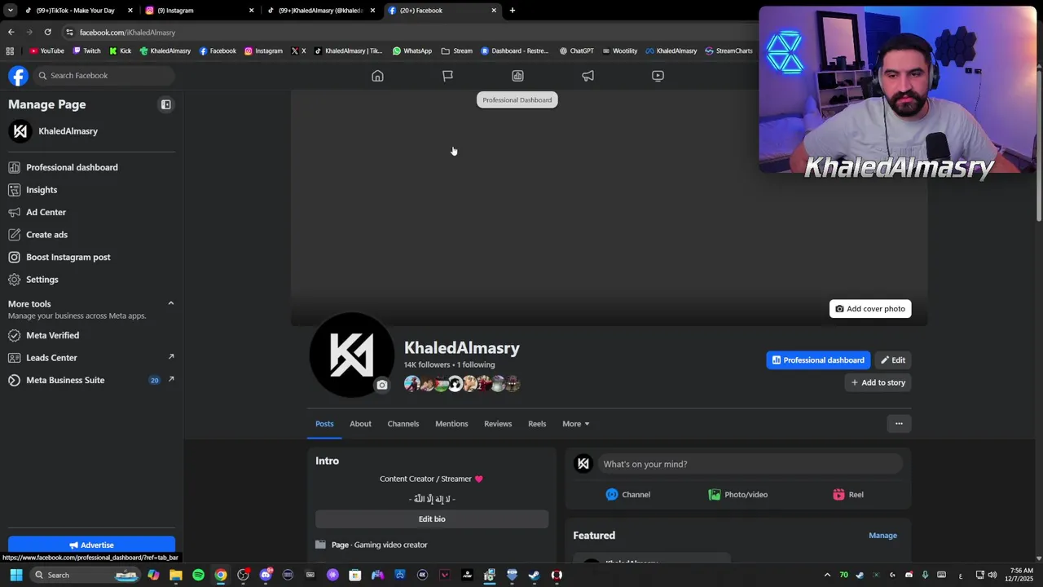1043x587 pixels.
Task: Open Twitch bookmark
Action: click(87, 51)
